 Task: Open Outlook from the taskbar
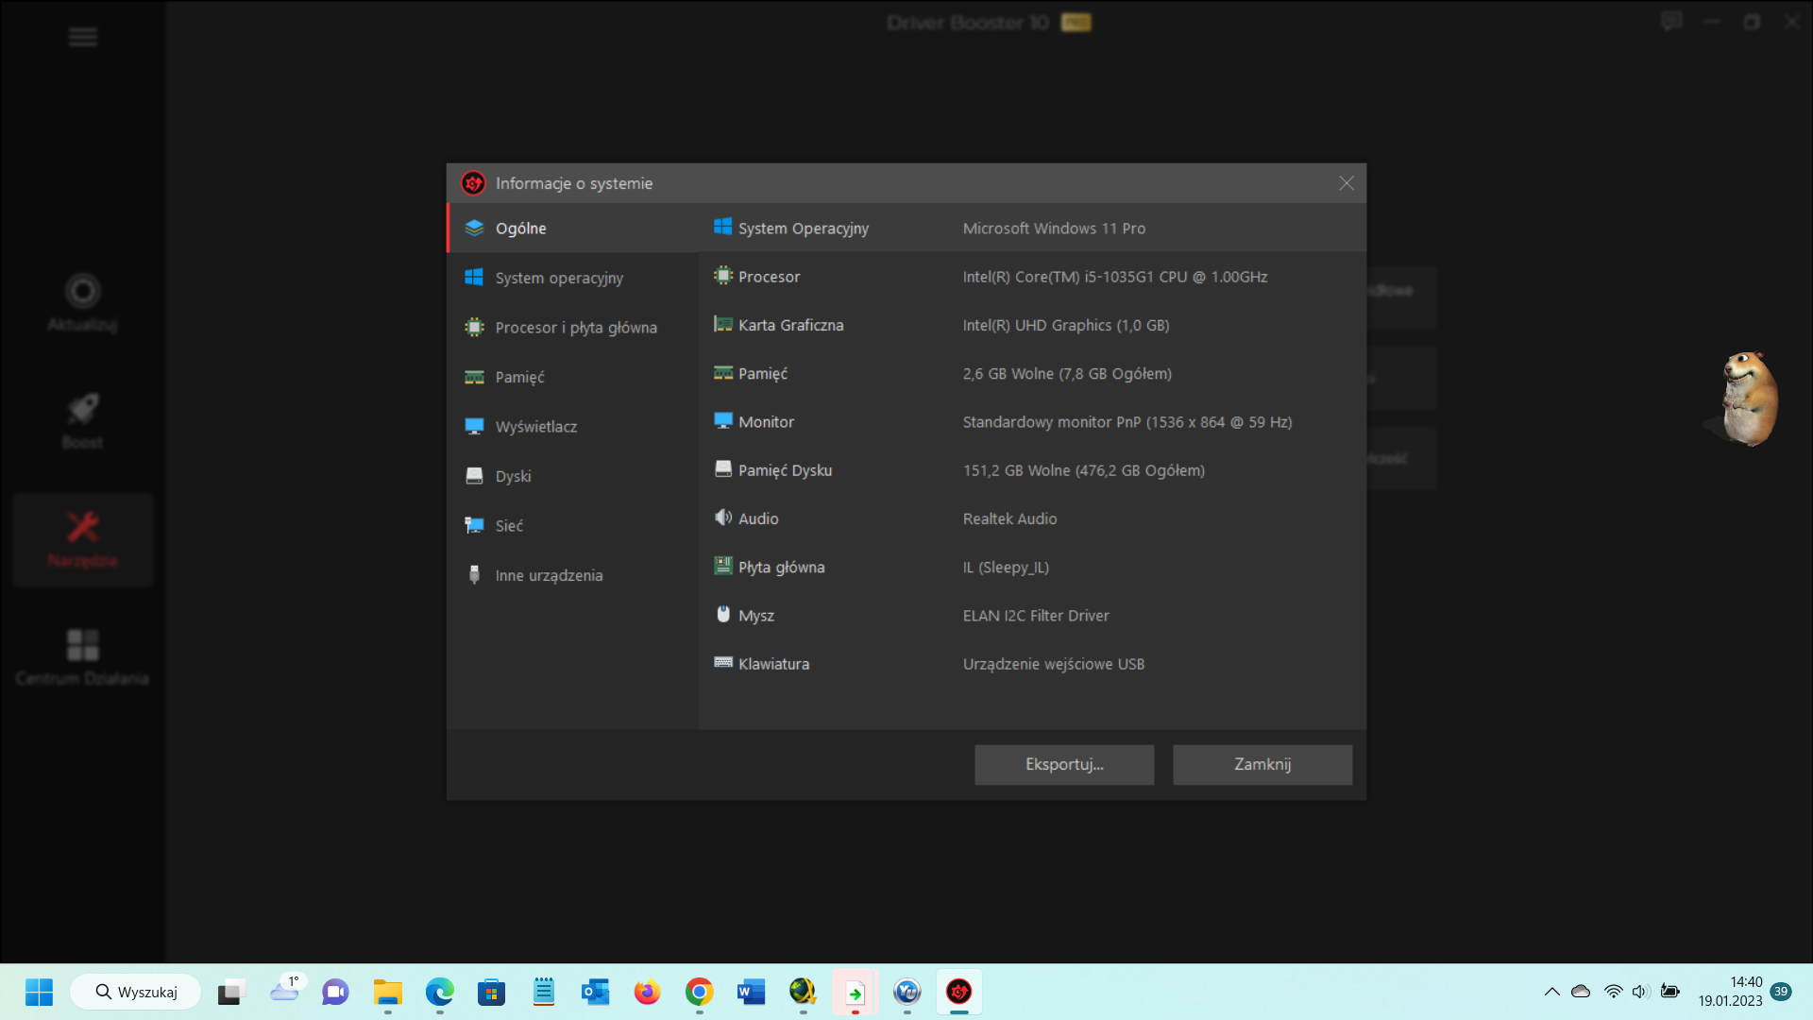coord(595,992)
